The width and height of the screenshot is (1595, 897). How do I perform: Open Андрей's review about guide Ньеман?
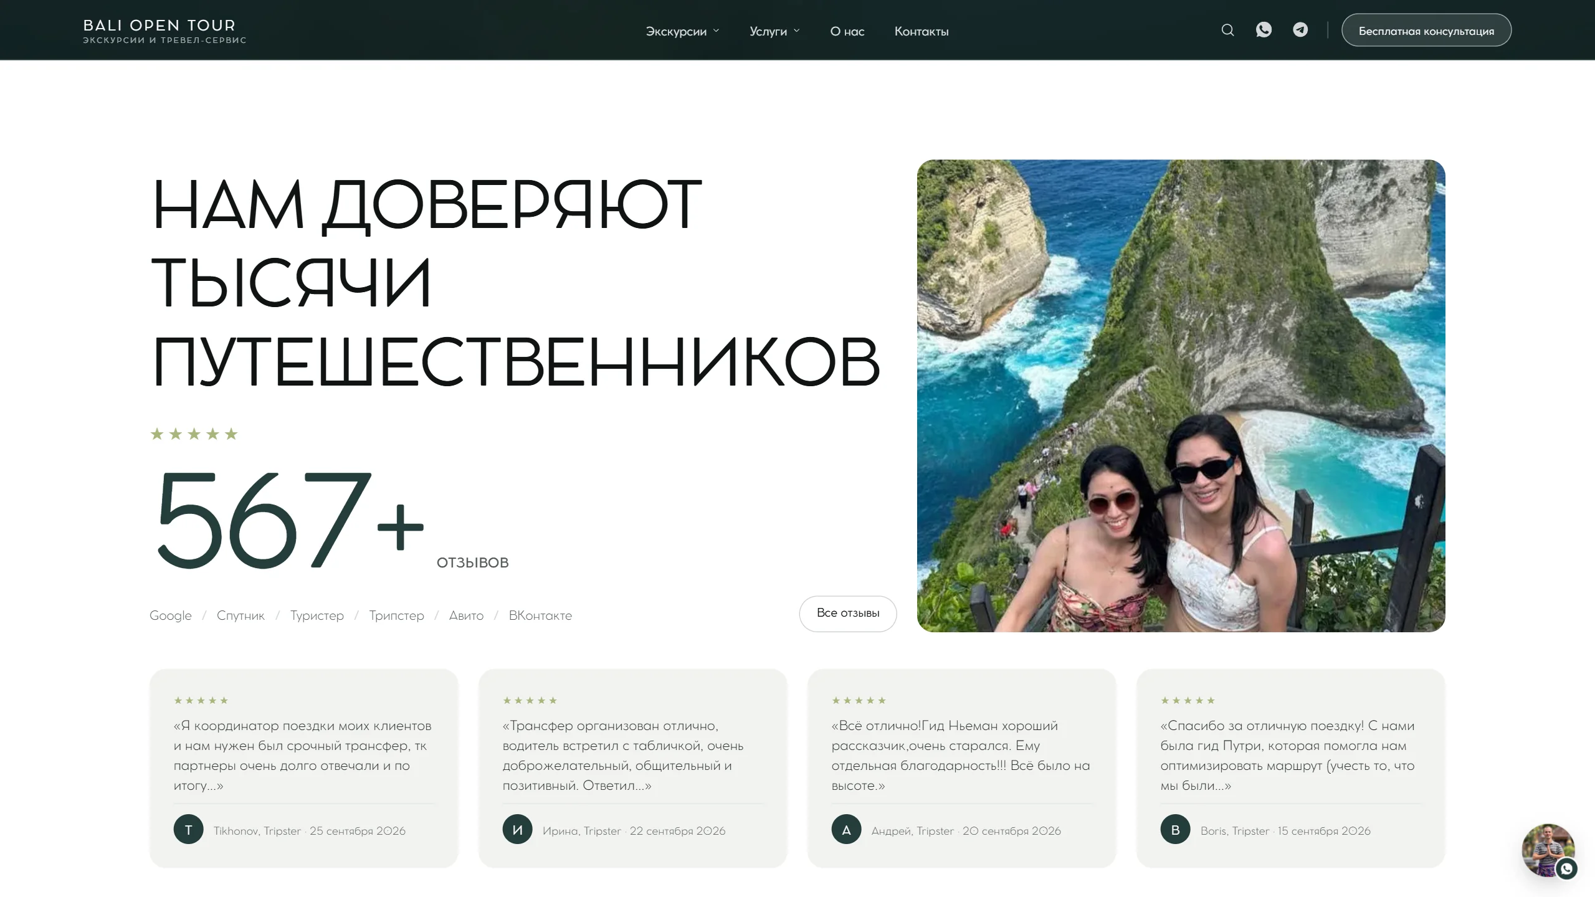tap(961, 755)
